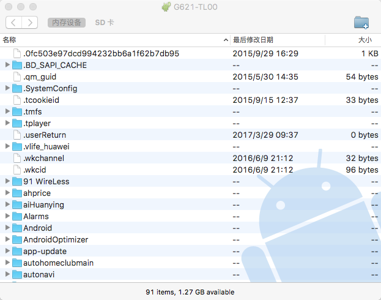Select the .tcookieid file
Viewport: 381px width, 300px height.
pos(42,100)
